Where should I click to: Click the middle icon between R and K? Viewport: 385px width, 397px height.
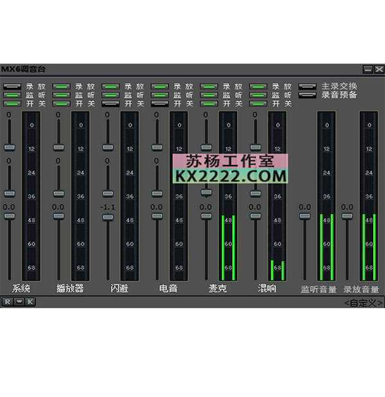[x=19, y=302]
